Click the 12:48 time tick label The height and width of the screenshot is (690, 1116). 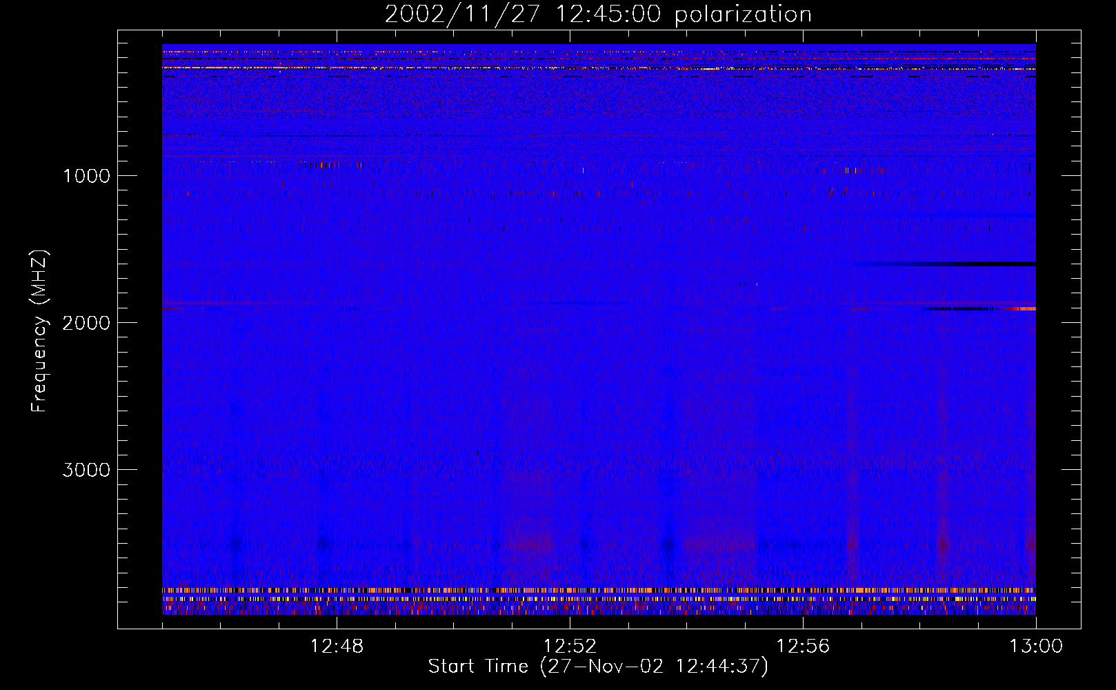337,647
